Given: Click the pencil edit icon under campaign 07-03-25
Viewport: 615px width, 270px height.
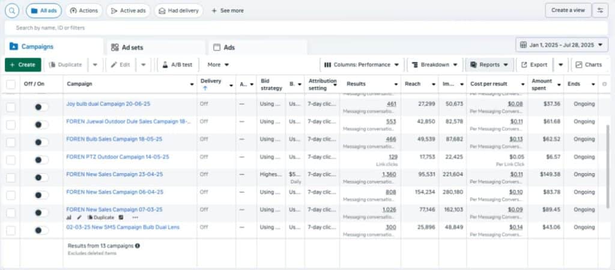Looking at the screenshot, I should pyautogui.click(x=79, y=217).
